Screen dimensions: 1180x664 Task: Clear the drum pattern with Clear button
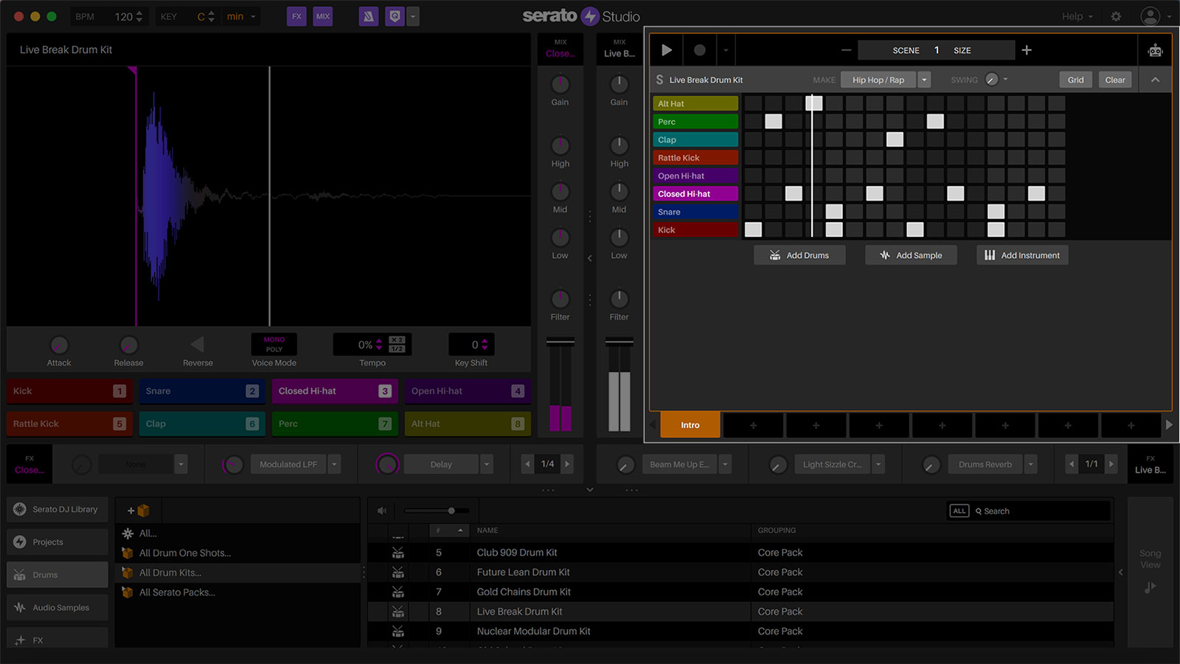[x=1115, y=80]
